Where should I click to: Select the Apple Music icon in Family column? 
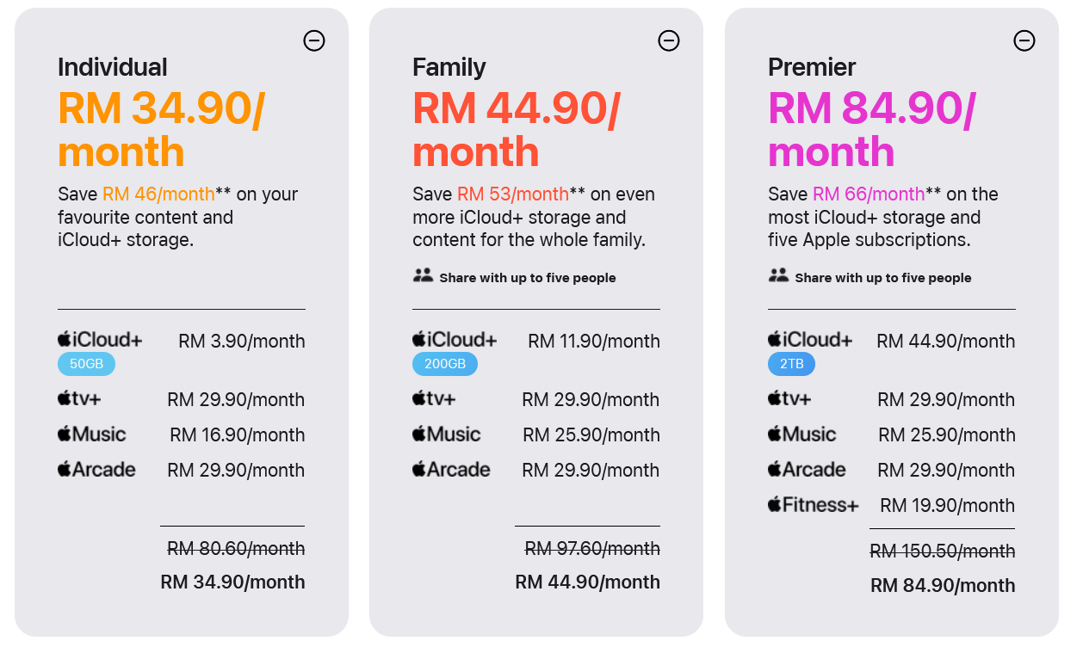click(x=421, y=434)
